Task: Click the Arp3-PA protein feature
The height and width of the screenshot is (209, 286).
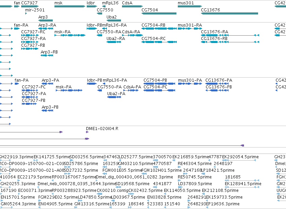Action: coord(47,84)
